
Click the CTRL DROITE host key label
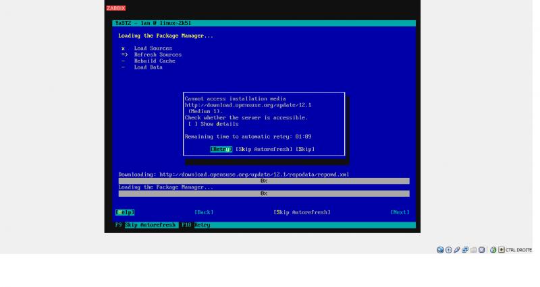coord(518,250)
